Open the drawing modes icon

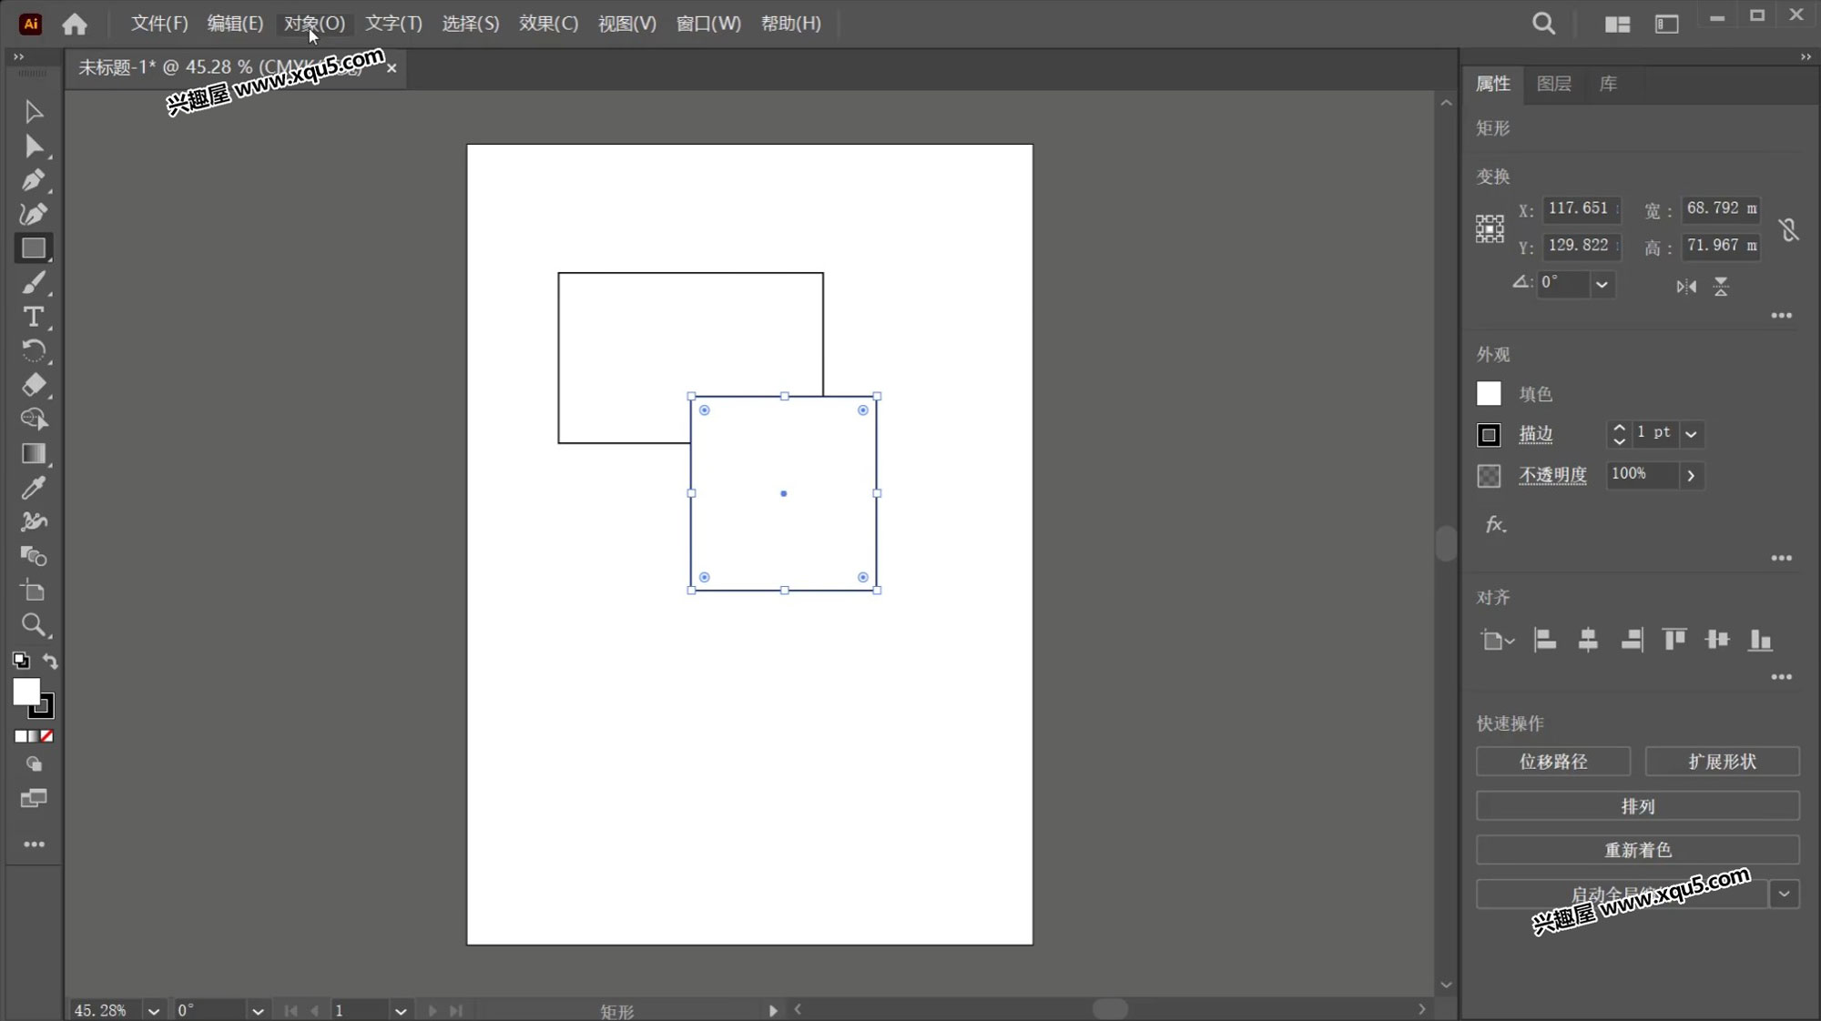tap(34, 764)
